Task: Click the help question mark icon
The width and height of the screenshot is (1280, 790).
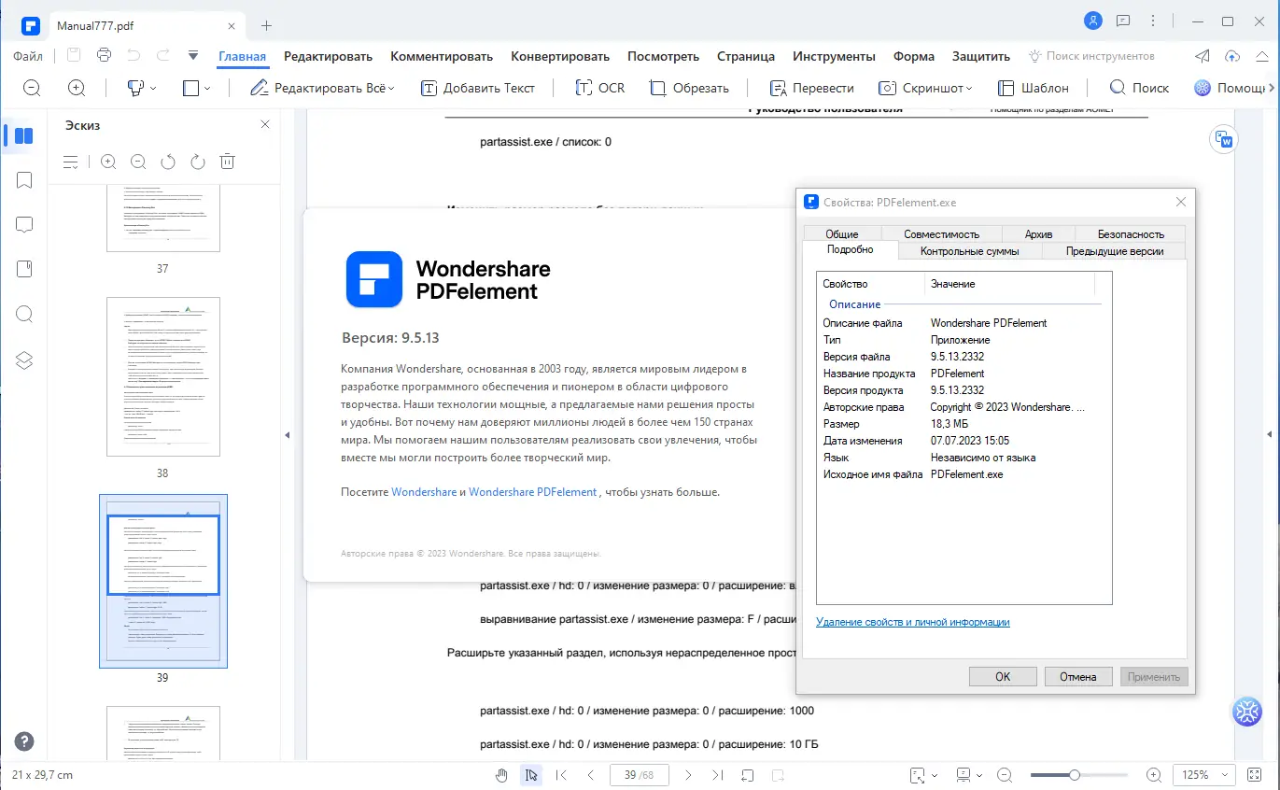Action: tap(24, 741)
